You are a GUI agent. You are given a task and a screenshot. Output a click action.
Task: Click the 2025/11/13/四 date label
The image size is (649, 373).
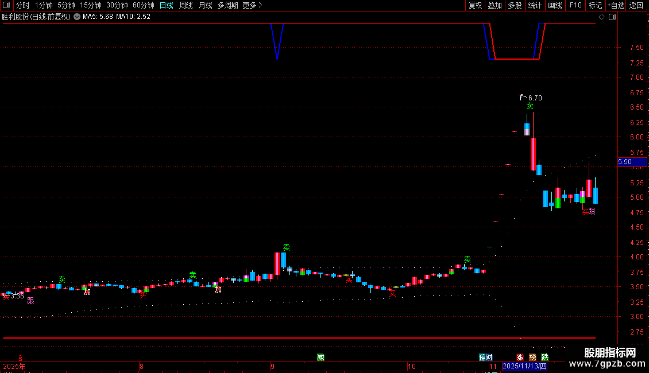(x=525, y=366)
